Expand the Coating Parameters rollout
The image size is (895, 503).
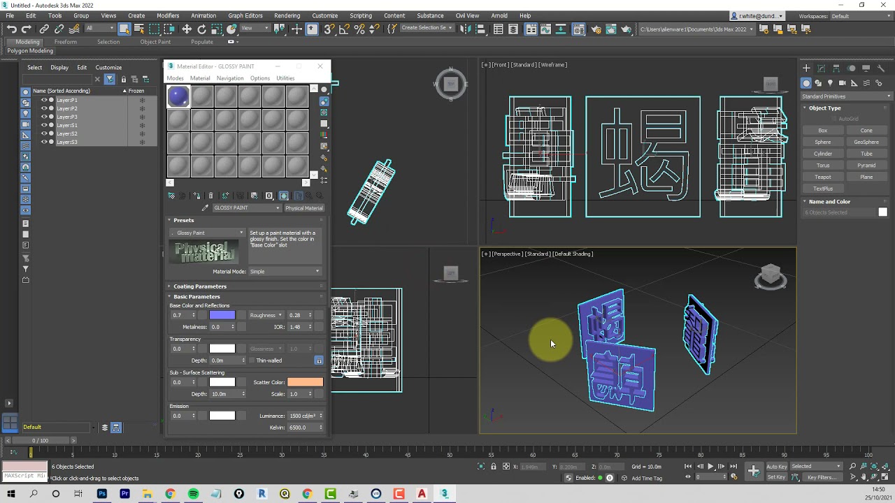pos(200,286)
